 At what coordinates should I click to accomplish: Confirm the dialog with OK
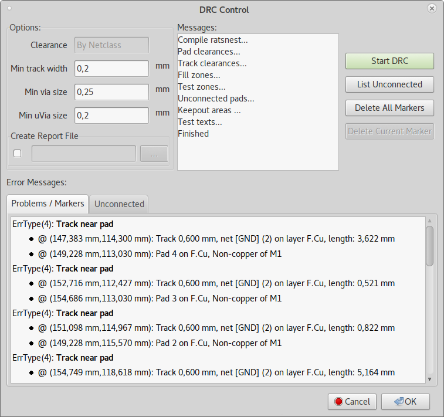(405, 401)
